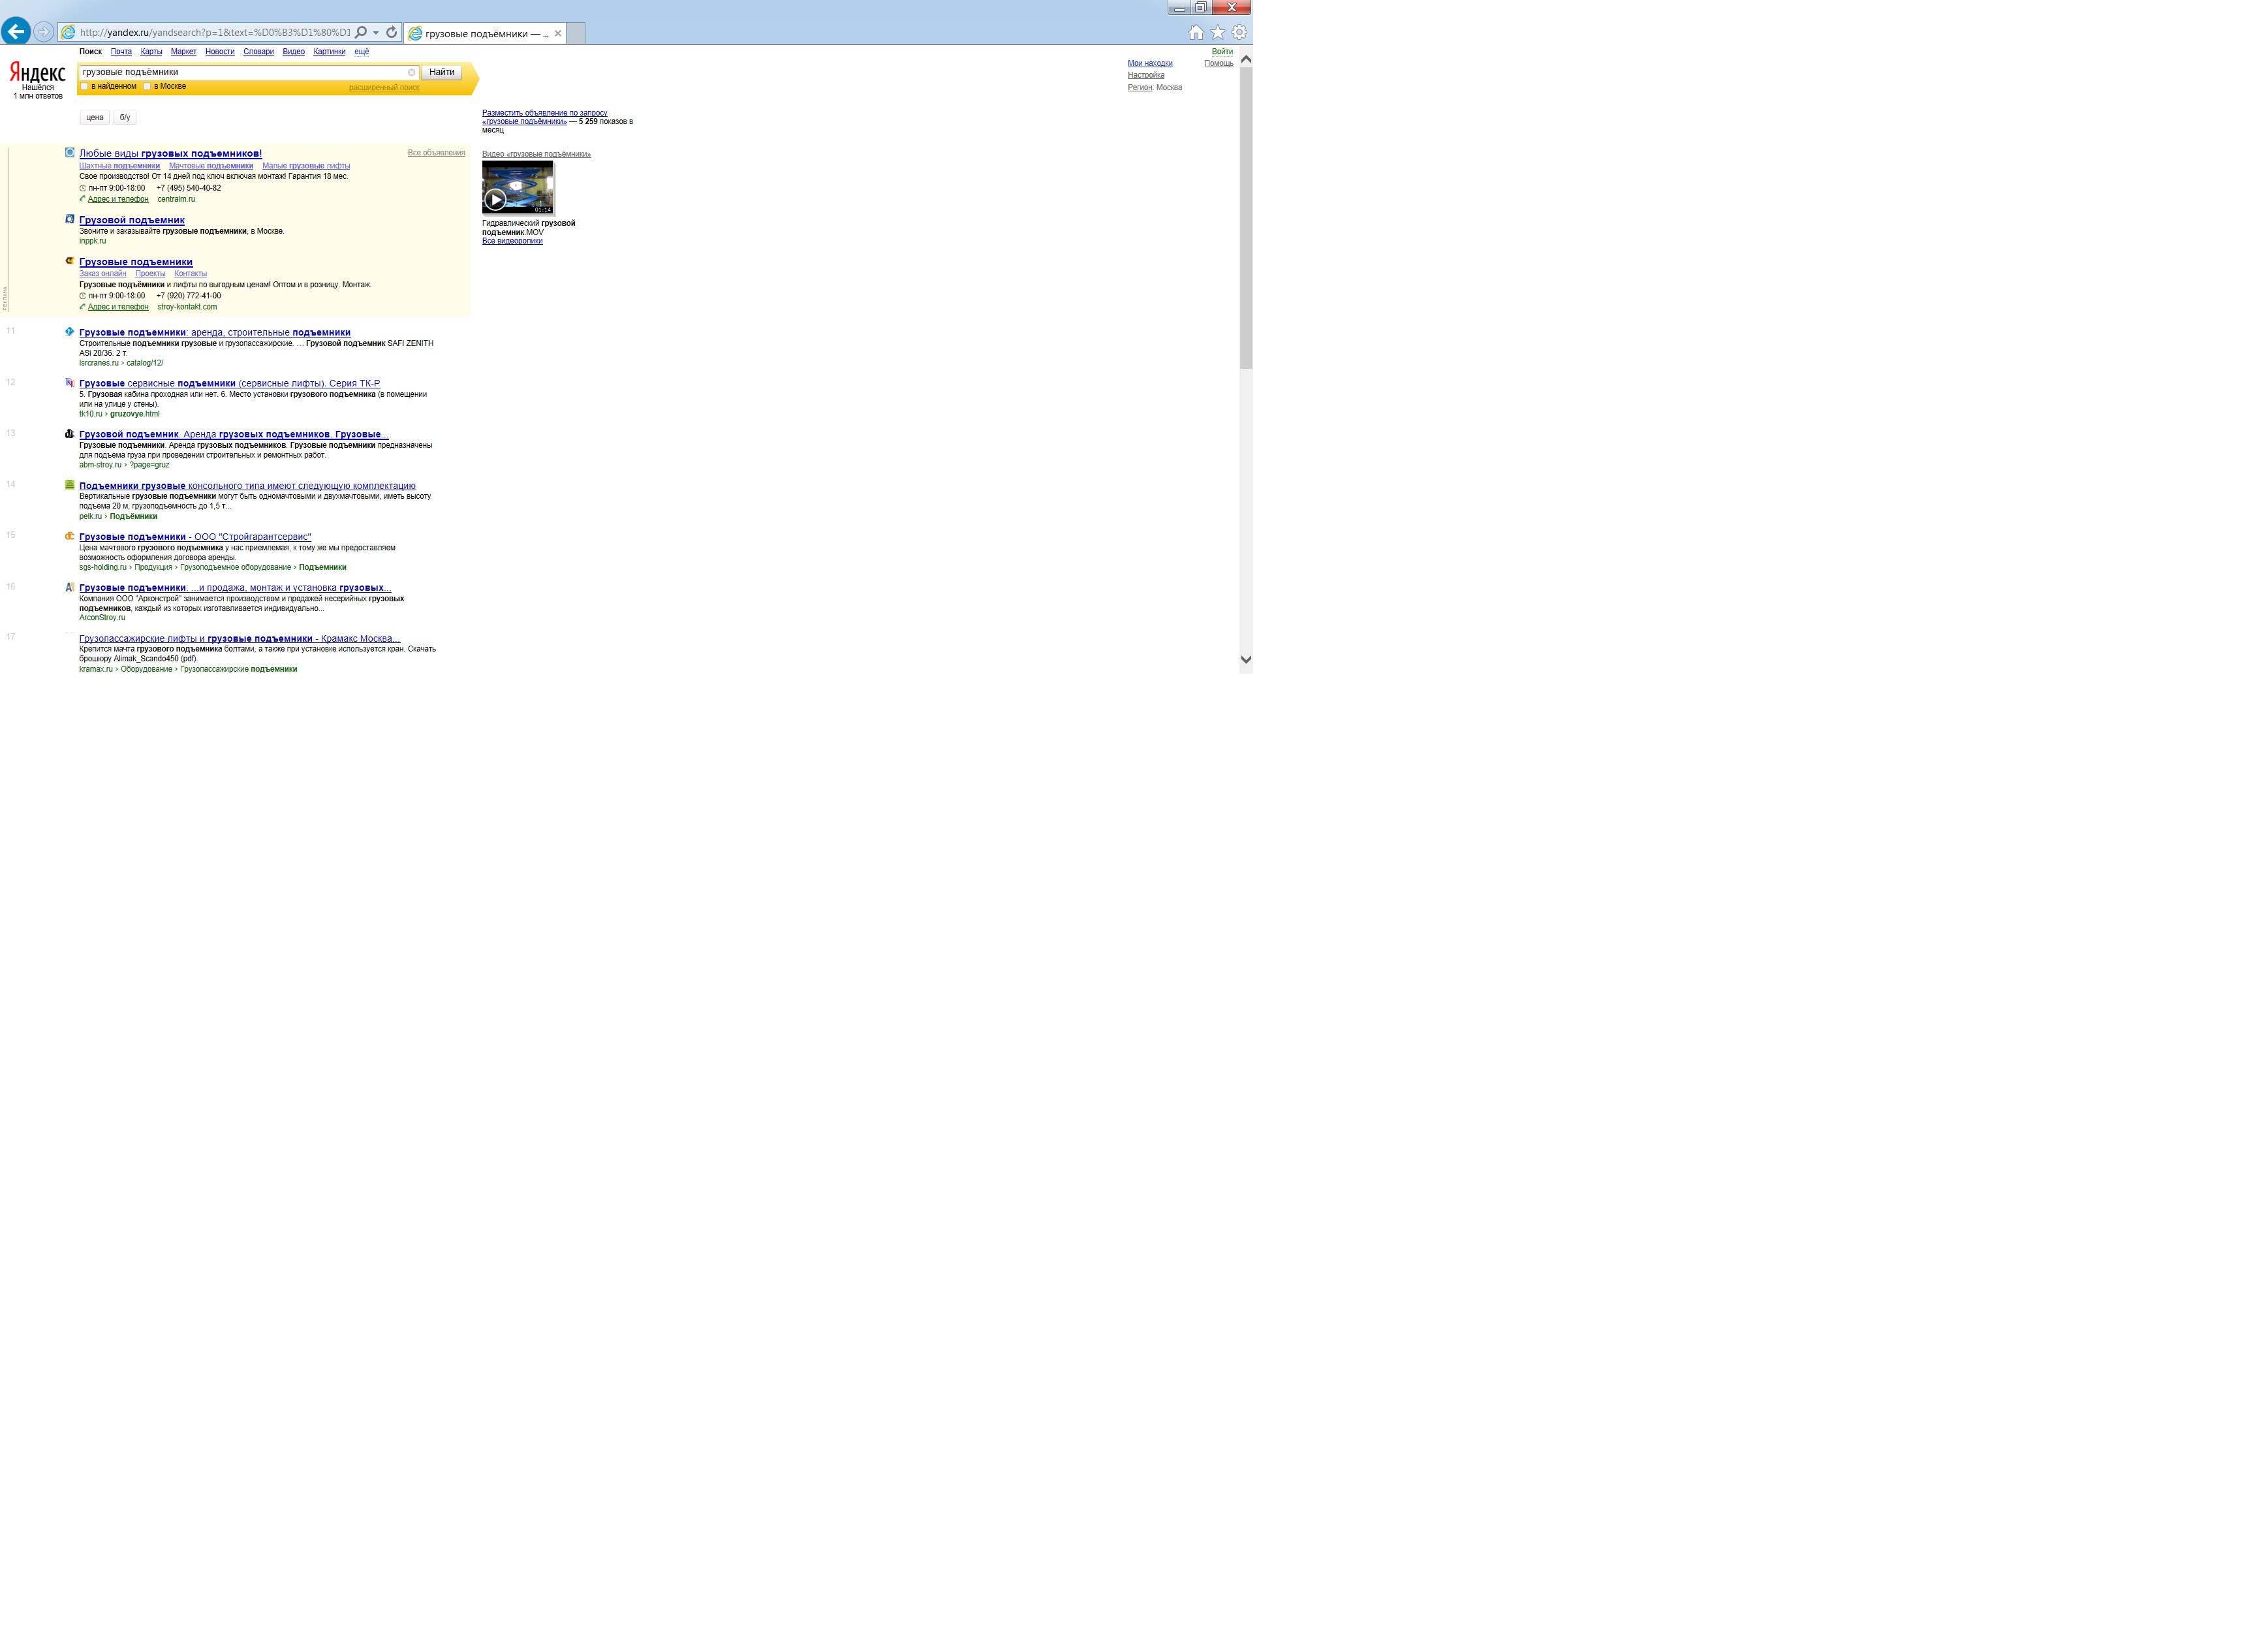Open the Tools gear icon
This screenshot has width=2268, height=1632.
pyautogui.click(x=1239, y=32)
